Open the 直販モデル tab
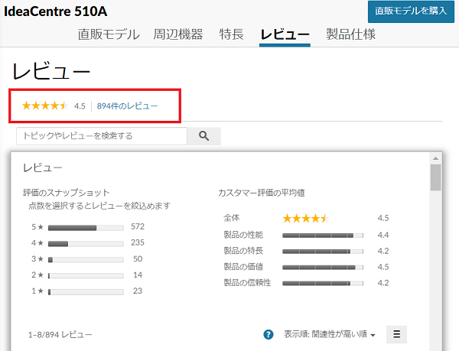Viewport: 459px width, 351px height. pos(109,34)
